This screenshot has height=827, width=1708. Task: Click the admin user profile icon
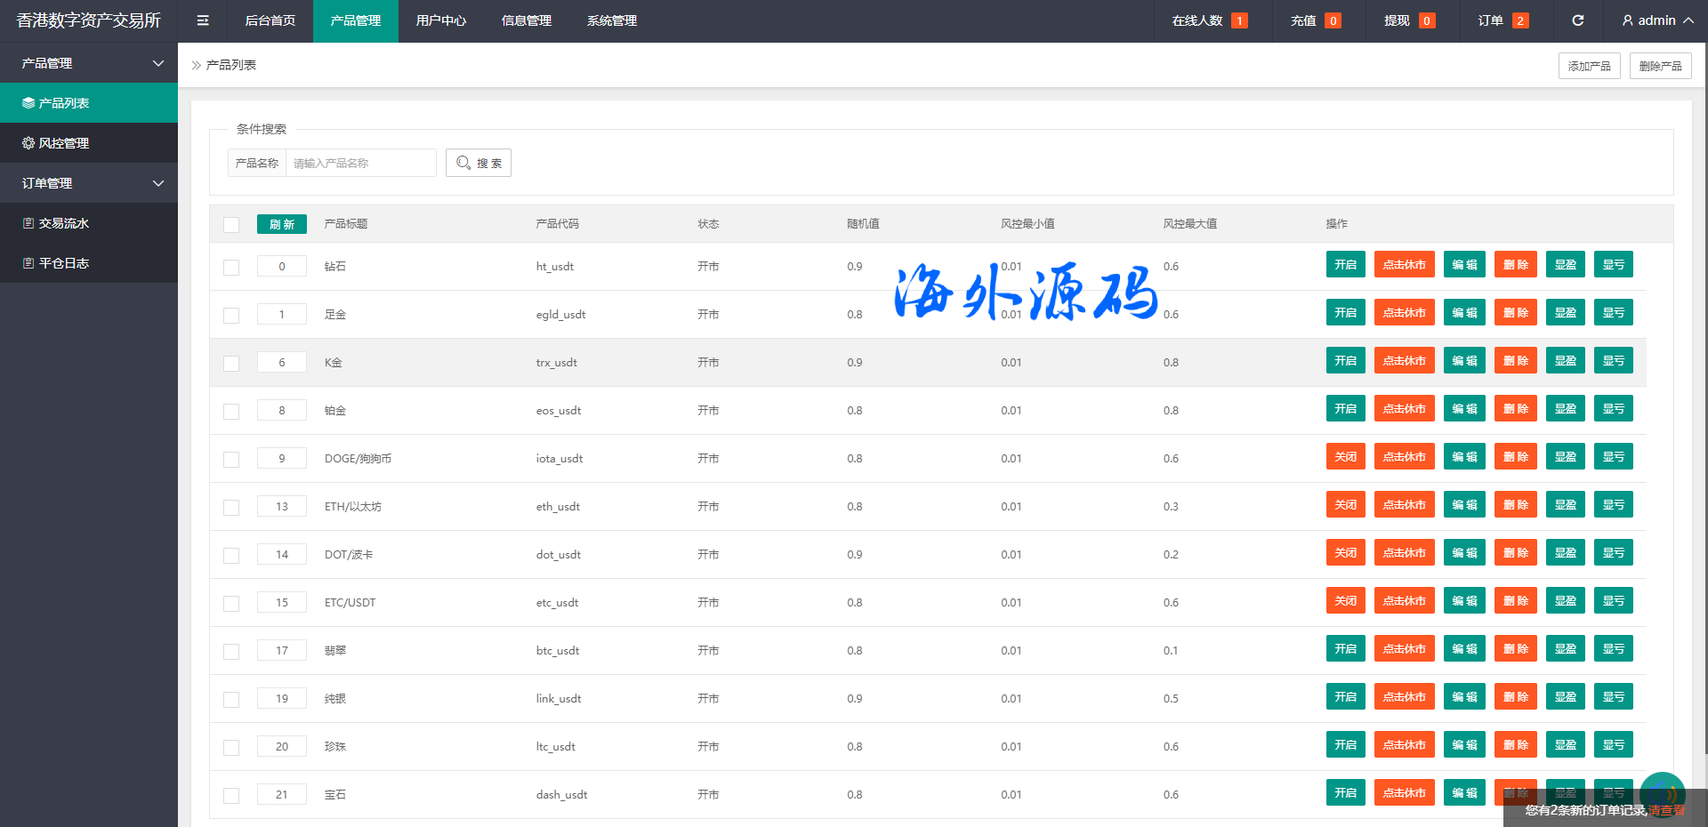pyautogui.click(x=1627, y=20)
